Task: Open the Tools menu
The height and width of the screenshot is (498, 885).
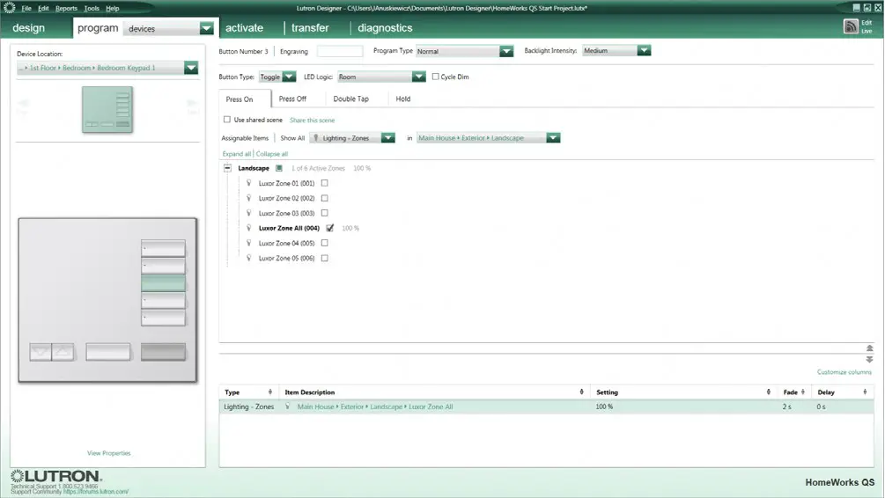Action: [x=92, y=9]
